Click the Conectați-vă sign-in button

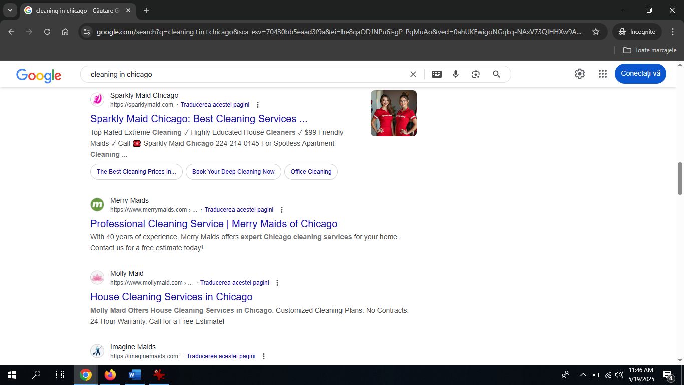point(640,73)
